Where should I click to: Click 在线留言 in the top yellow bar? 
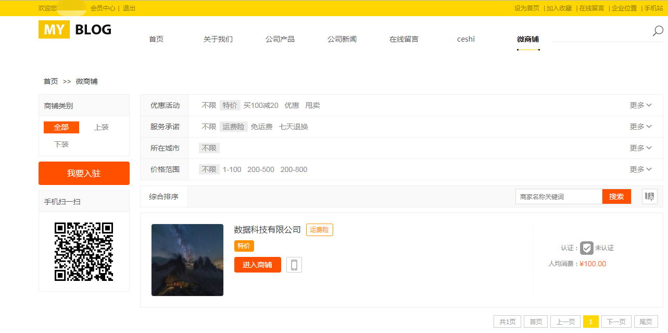point(592,8)
